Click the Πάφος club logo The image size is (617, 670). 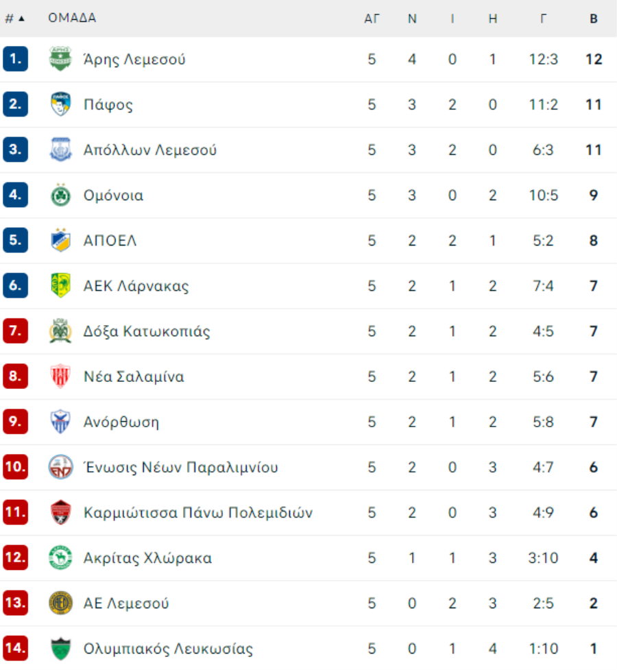coord(60,104)
